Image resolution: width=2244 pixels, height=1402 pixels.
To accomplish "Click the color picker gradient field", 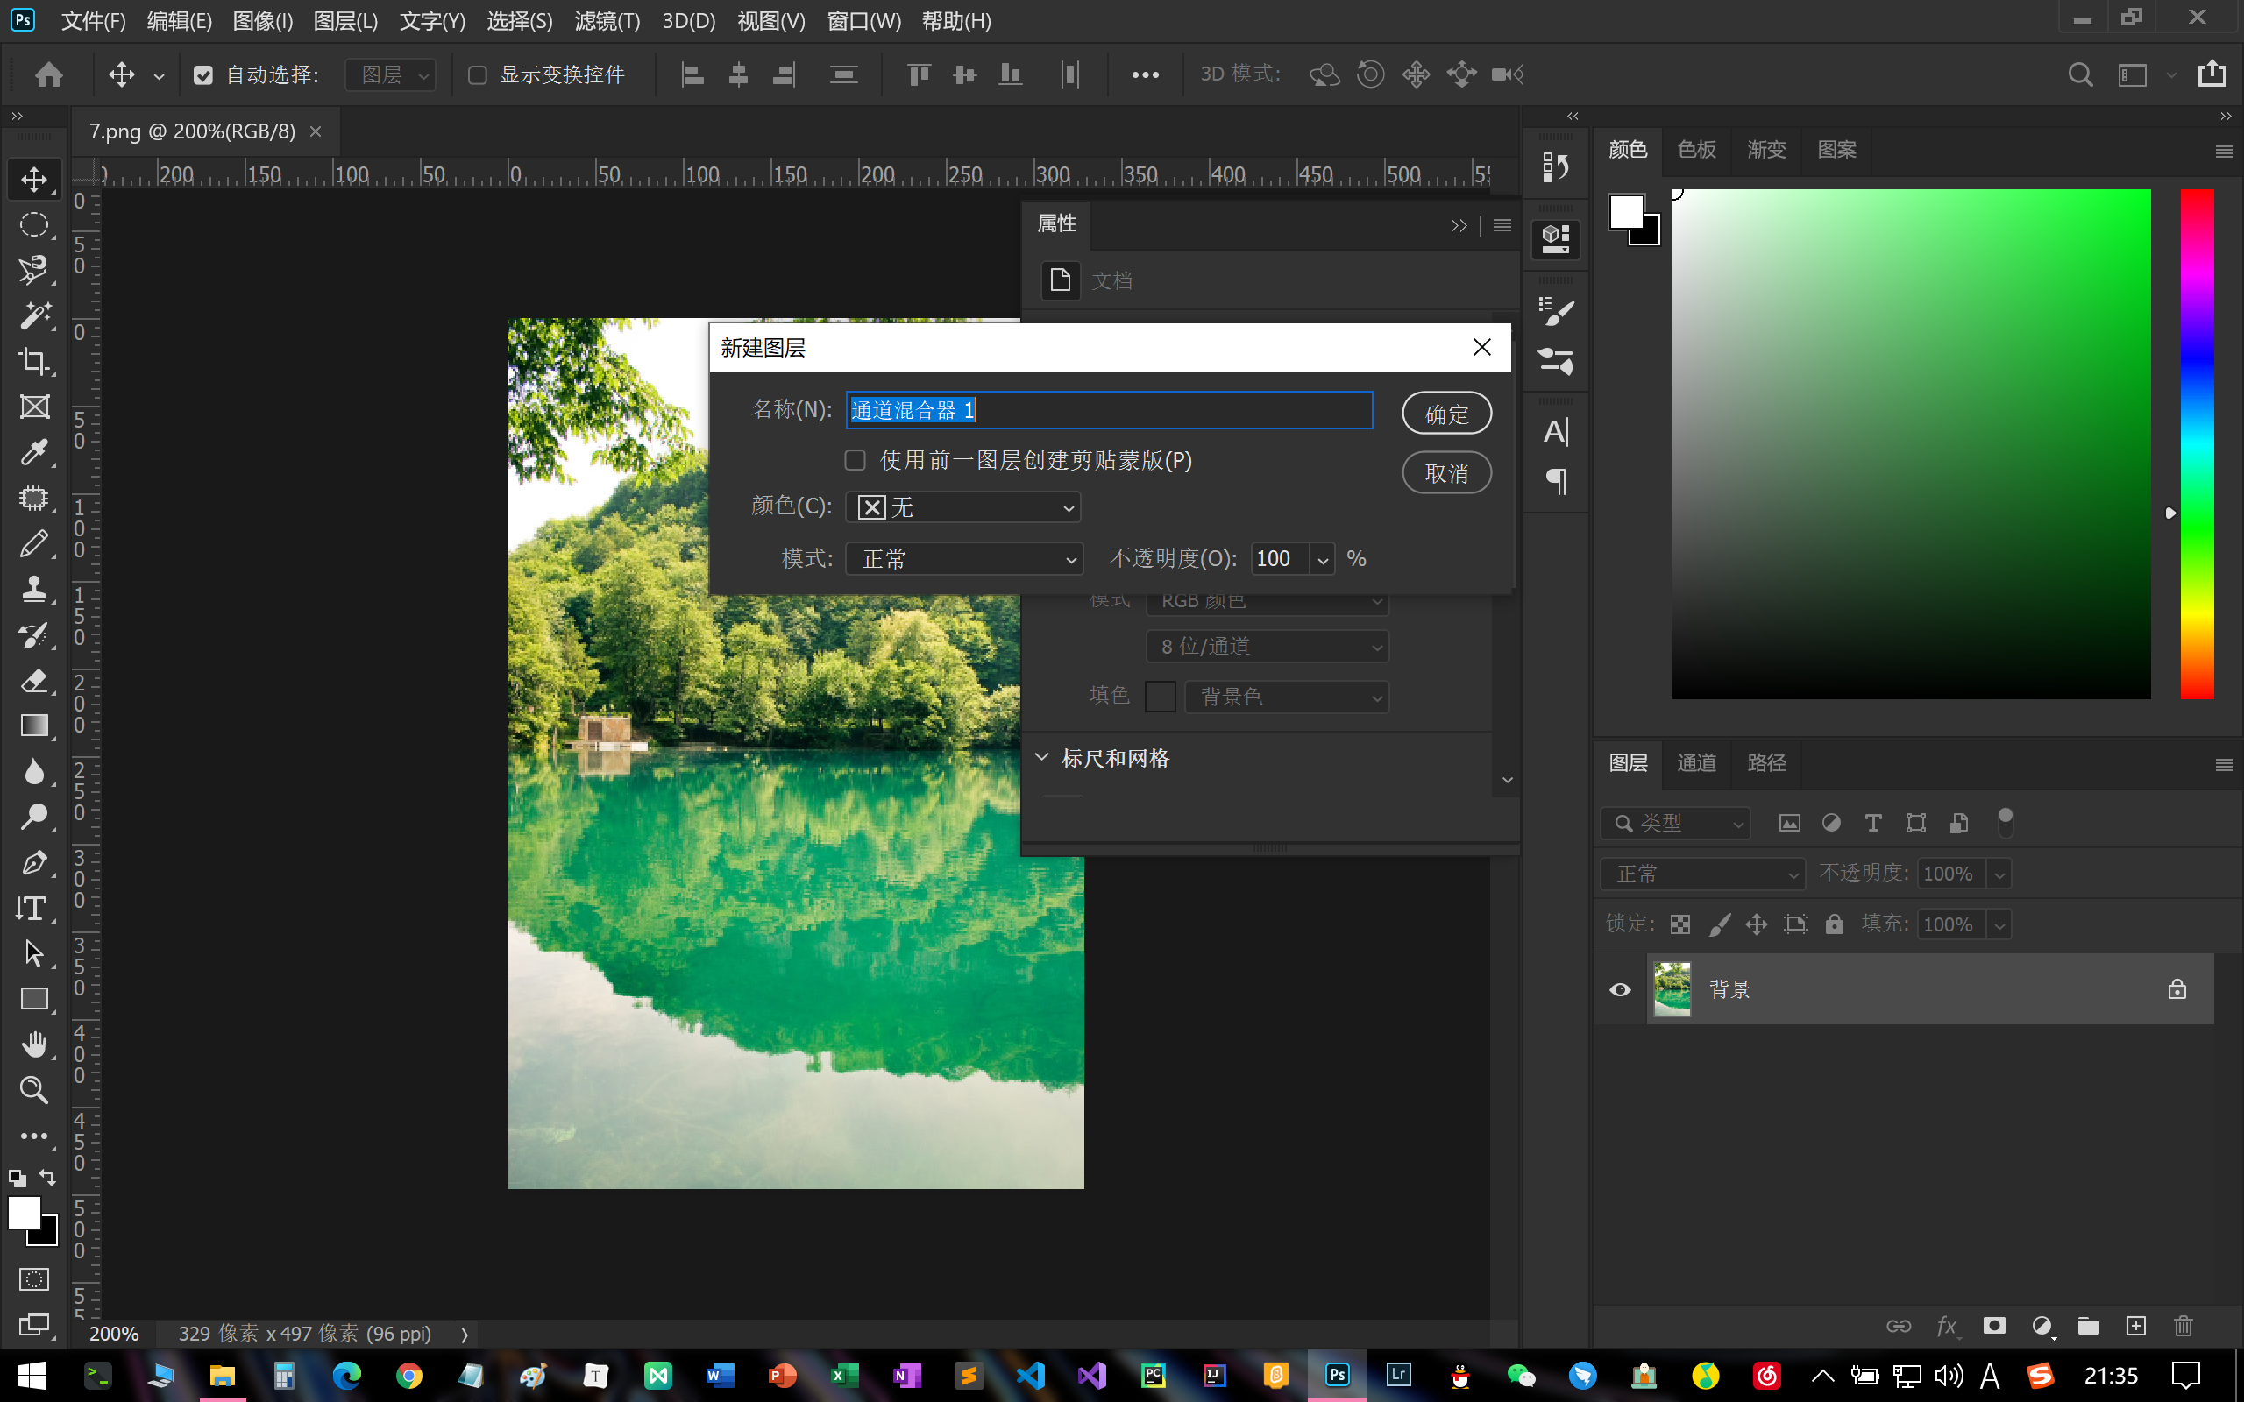I will (x=1911, y=443).
